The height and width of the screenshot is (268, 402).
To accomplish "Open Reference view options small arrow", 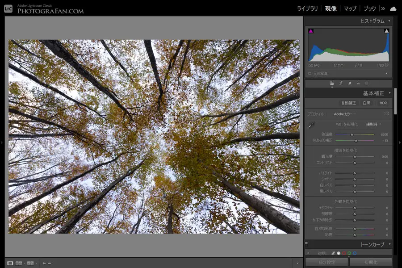I will coord(24,264).
